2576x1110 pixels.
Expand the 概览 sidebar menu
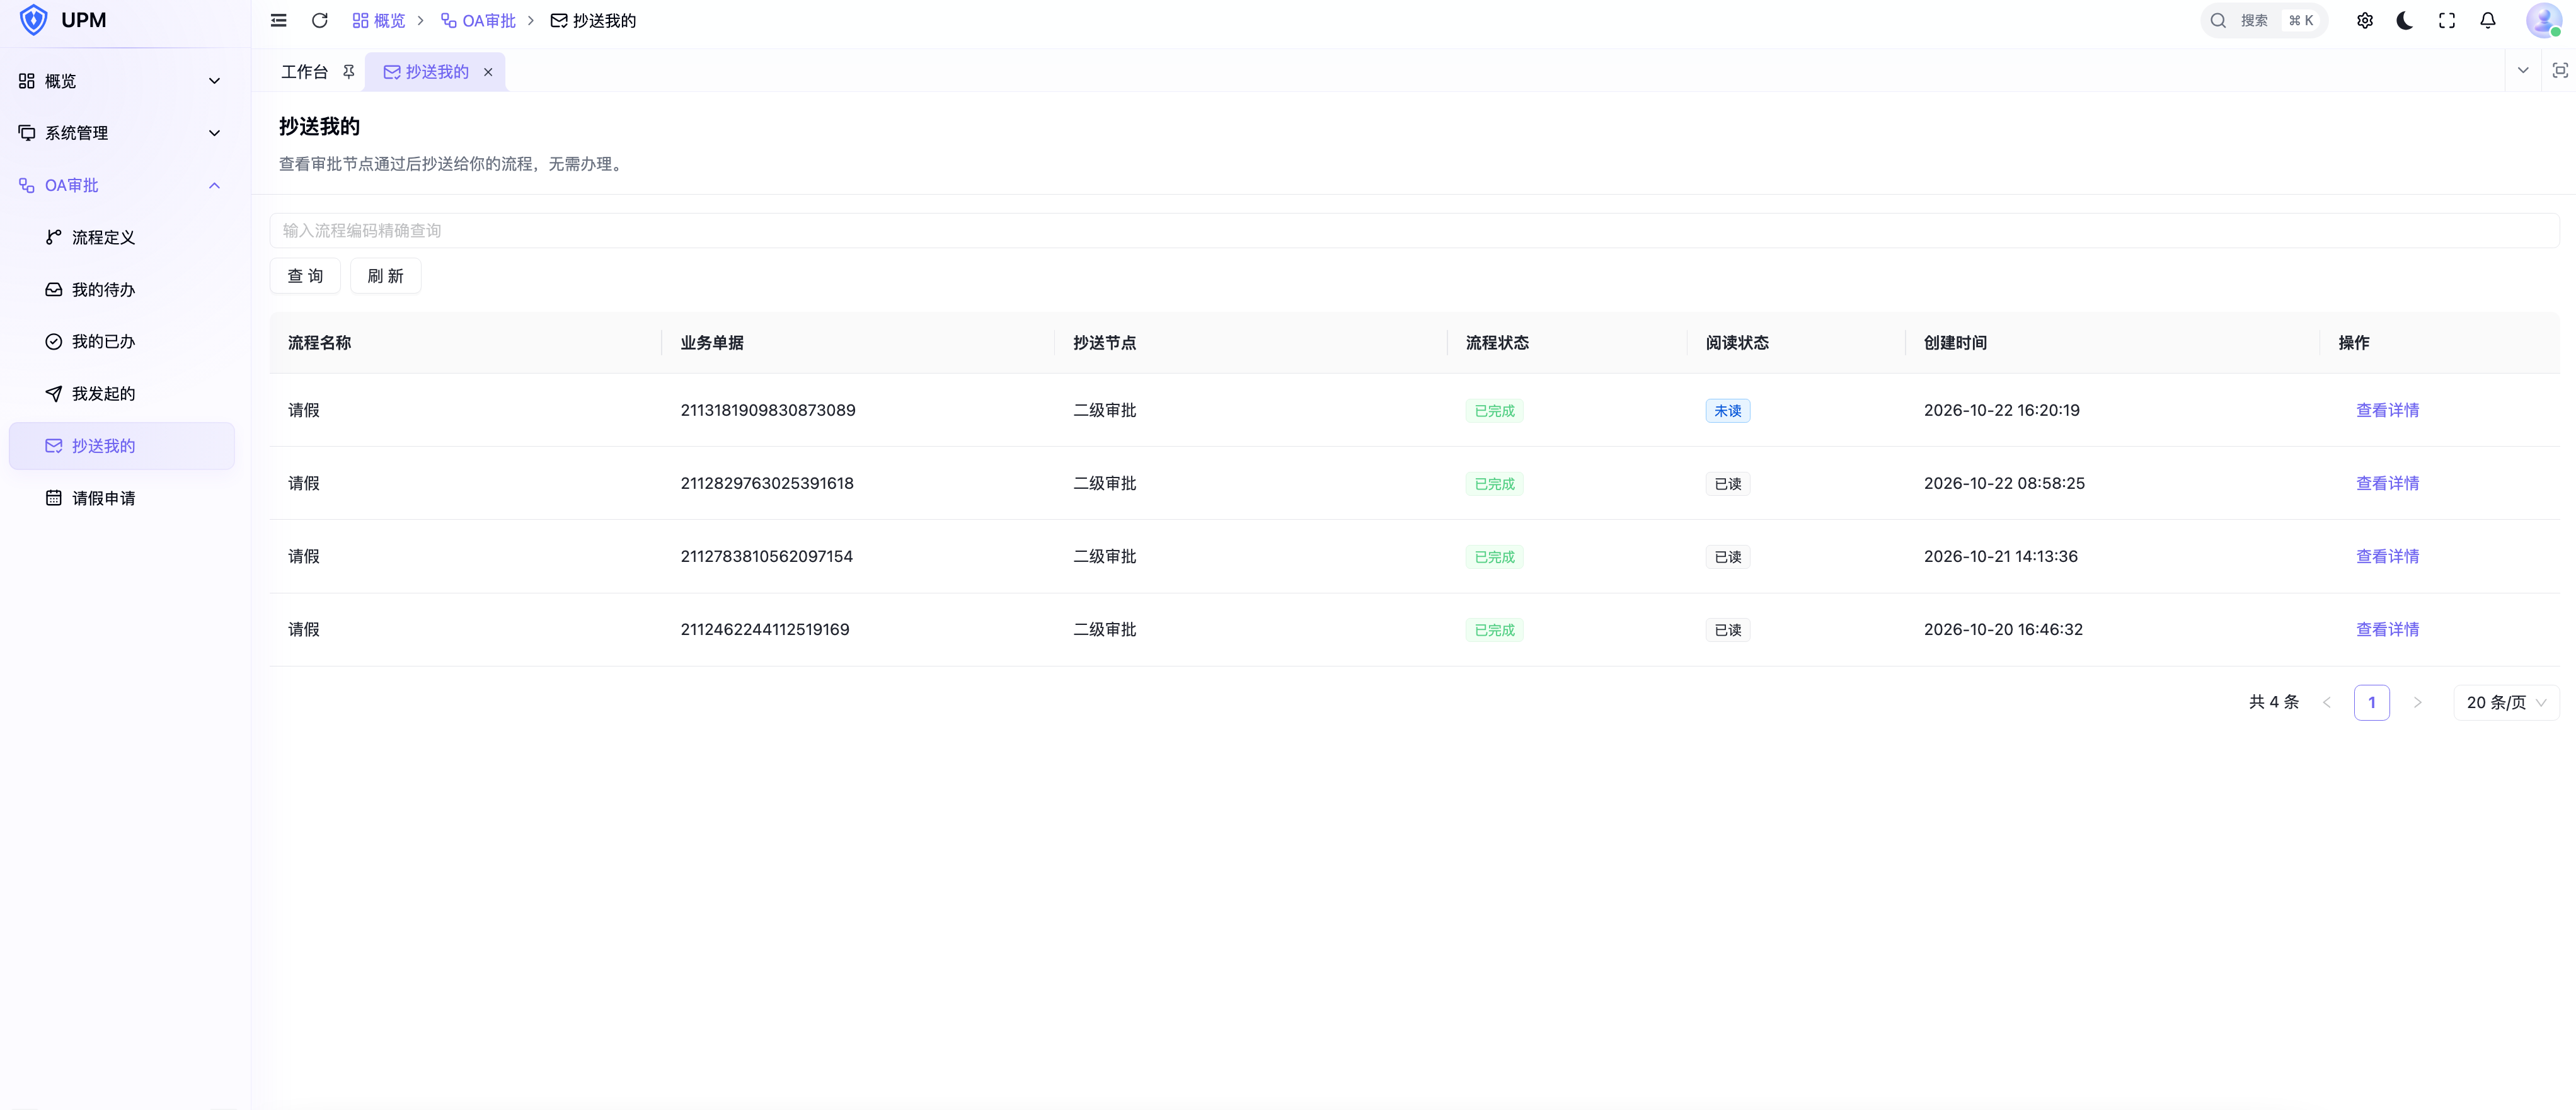tap(121, 81)
